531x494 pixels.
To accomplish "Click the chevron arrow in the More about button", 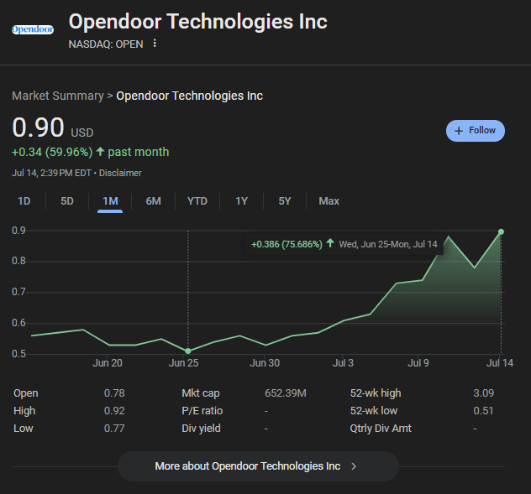I will pos(354,466).
